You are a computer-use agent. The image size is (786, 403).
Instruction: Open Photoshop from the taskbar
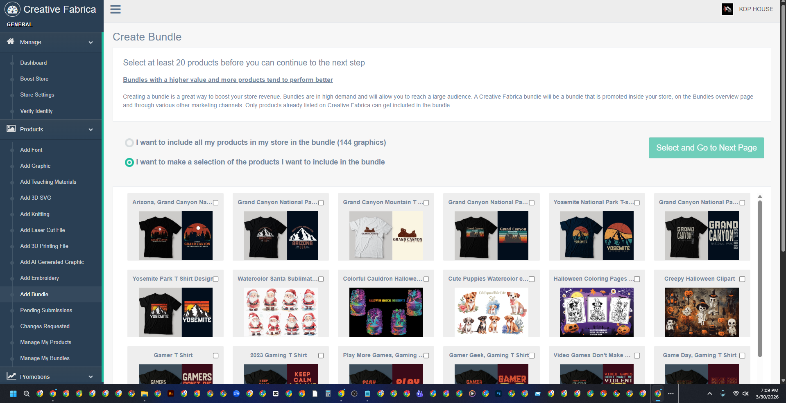tap(498, 394)
